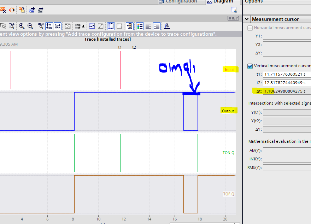The height and width of the screenshot is (224, 311).
Task: Click the green TON.Q signal label
Action: point(228,153)
